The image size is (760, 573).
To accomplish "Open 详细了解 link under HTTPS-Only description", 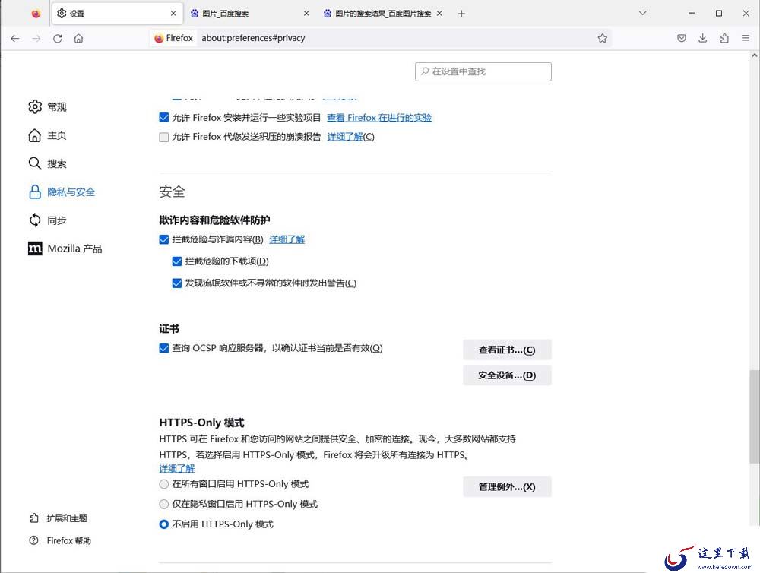I will click(177, 468).
